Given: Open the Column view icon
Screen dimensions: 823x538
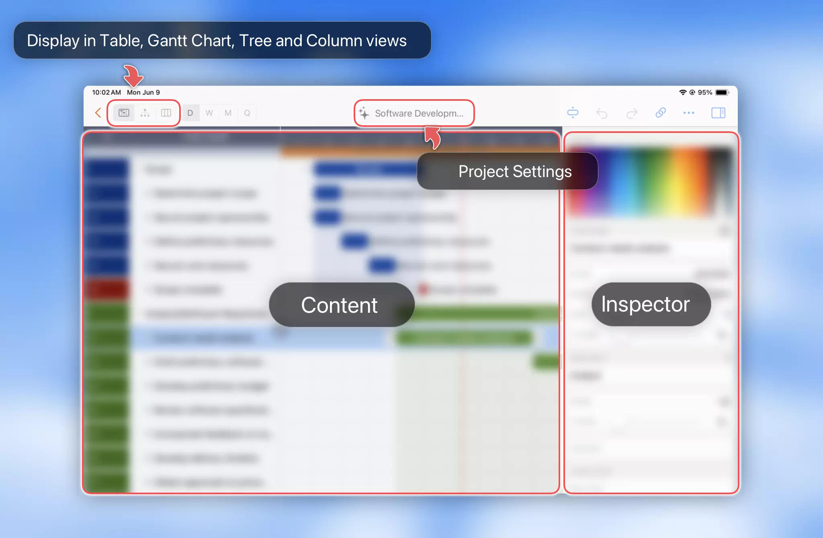Looking at the screenshot, I should pos(166,113).
